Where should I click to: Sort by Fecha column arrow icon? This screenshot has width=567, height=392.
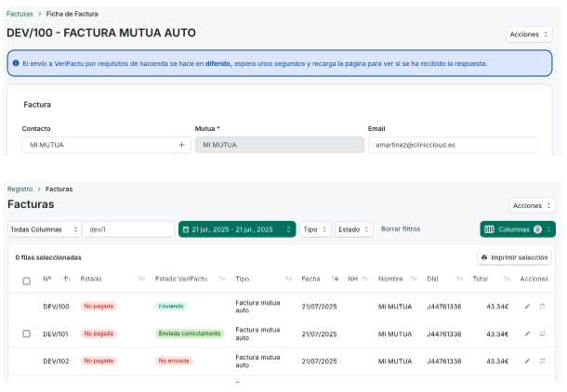point(336,279)
